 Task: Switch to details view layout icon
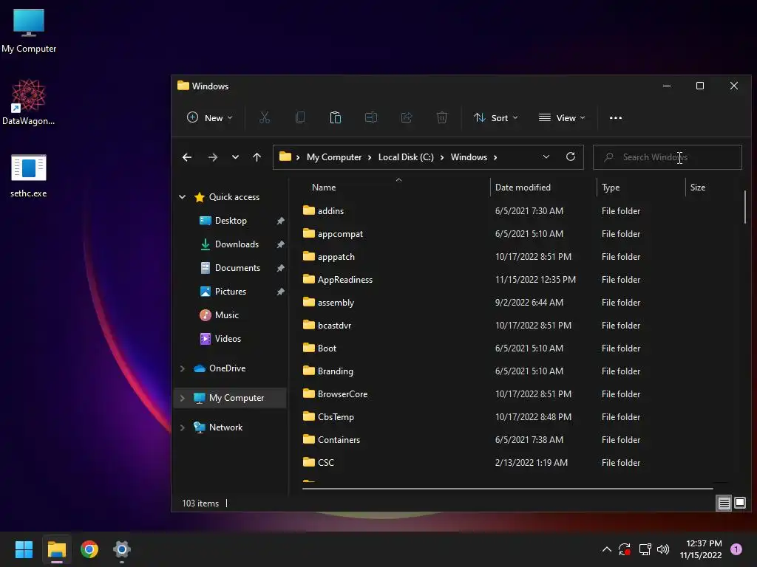pos(724,504)
